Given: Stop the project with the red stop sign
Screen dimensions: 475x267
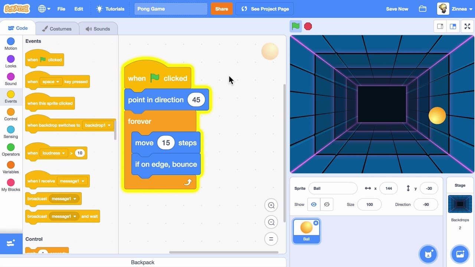Looking at the screenshot, I should click(x=308, y=26).
